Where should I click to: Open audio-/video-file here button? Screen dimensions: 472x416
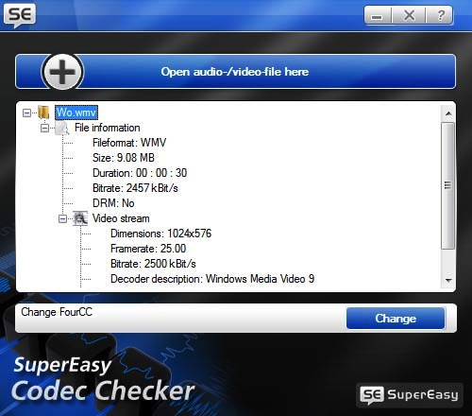click(x=236, y=72)
